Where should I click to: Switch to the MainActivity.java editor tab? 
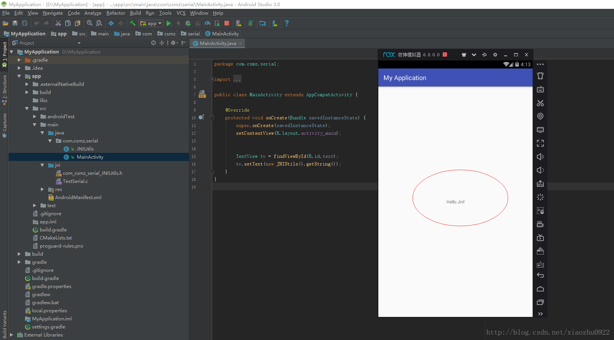tap(218, 44)
